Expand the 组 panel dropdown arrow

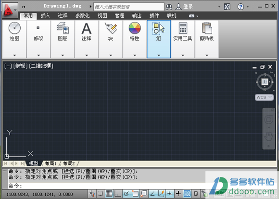click(x=159, y=55)
